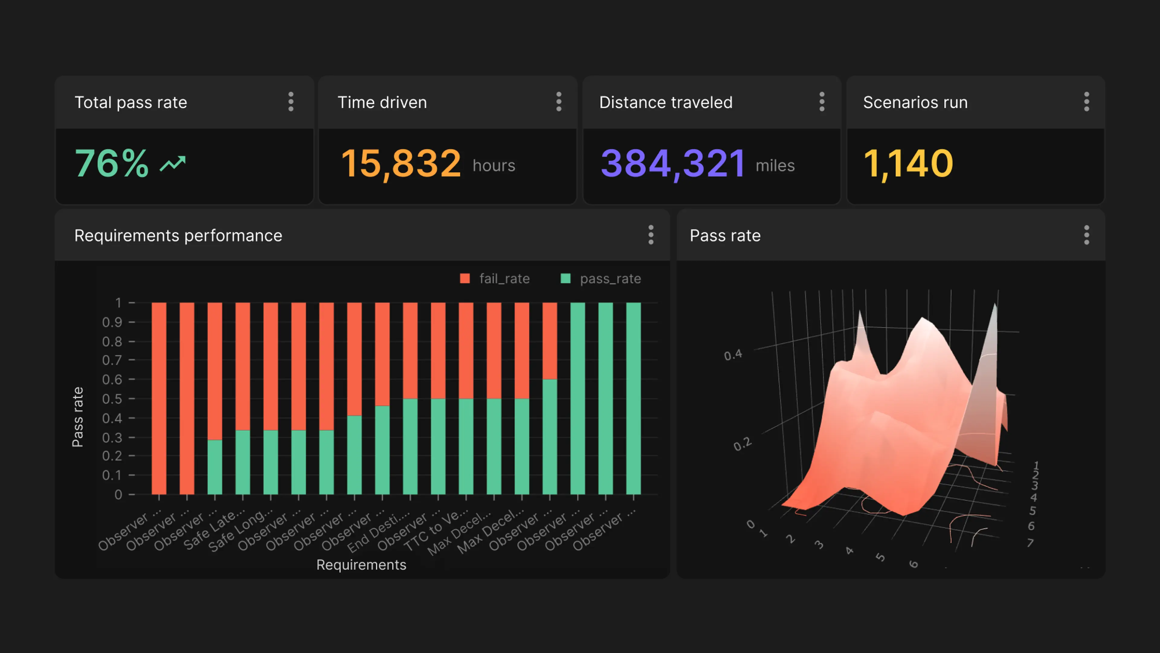The height and width of the screenshot is (653, 1160).
Task: Open Pass rate 3D chart options menu
Action: click(x=1086, y=235)
